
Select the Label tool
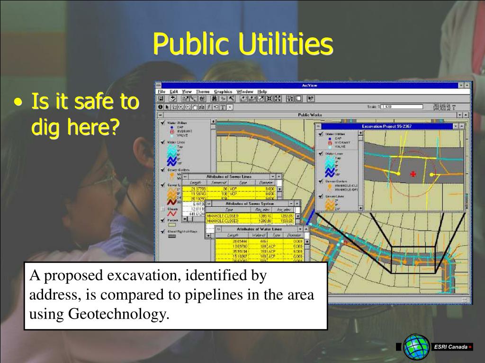pos(216,107)
